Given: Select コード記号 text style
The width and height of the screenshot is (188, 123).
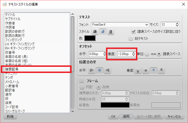Looking at the screenshot, I should tap(37, 107).
